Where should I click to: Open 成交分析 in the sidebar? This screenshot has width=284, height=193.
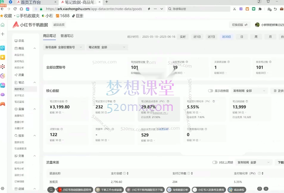point(19,162)
